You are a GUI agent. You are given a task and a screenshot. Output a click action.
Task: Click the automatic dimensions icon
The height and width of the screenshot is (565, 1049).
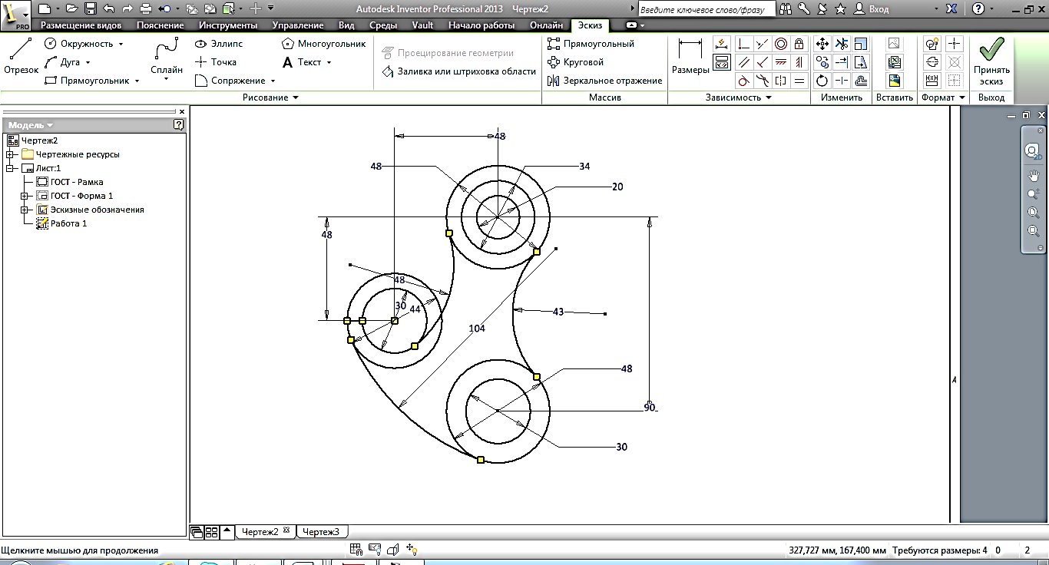click(722, 44)
